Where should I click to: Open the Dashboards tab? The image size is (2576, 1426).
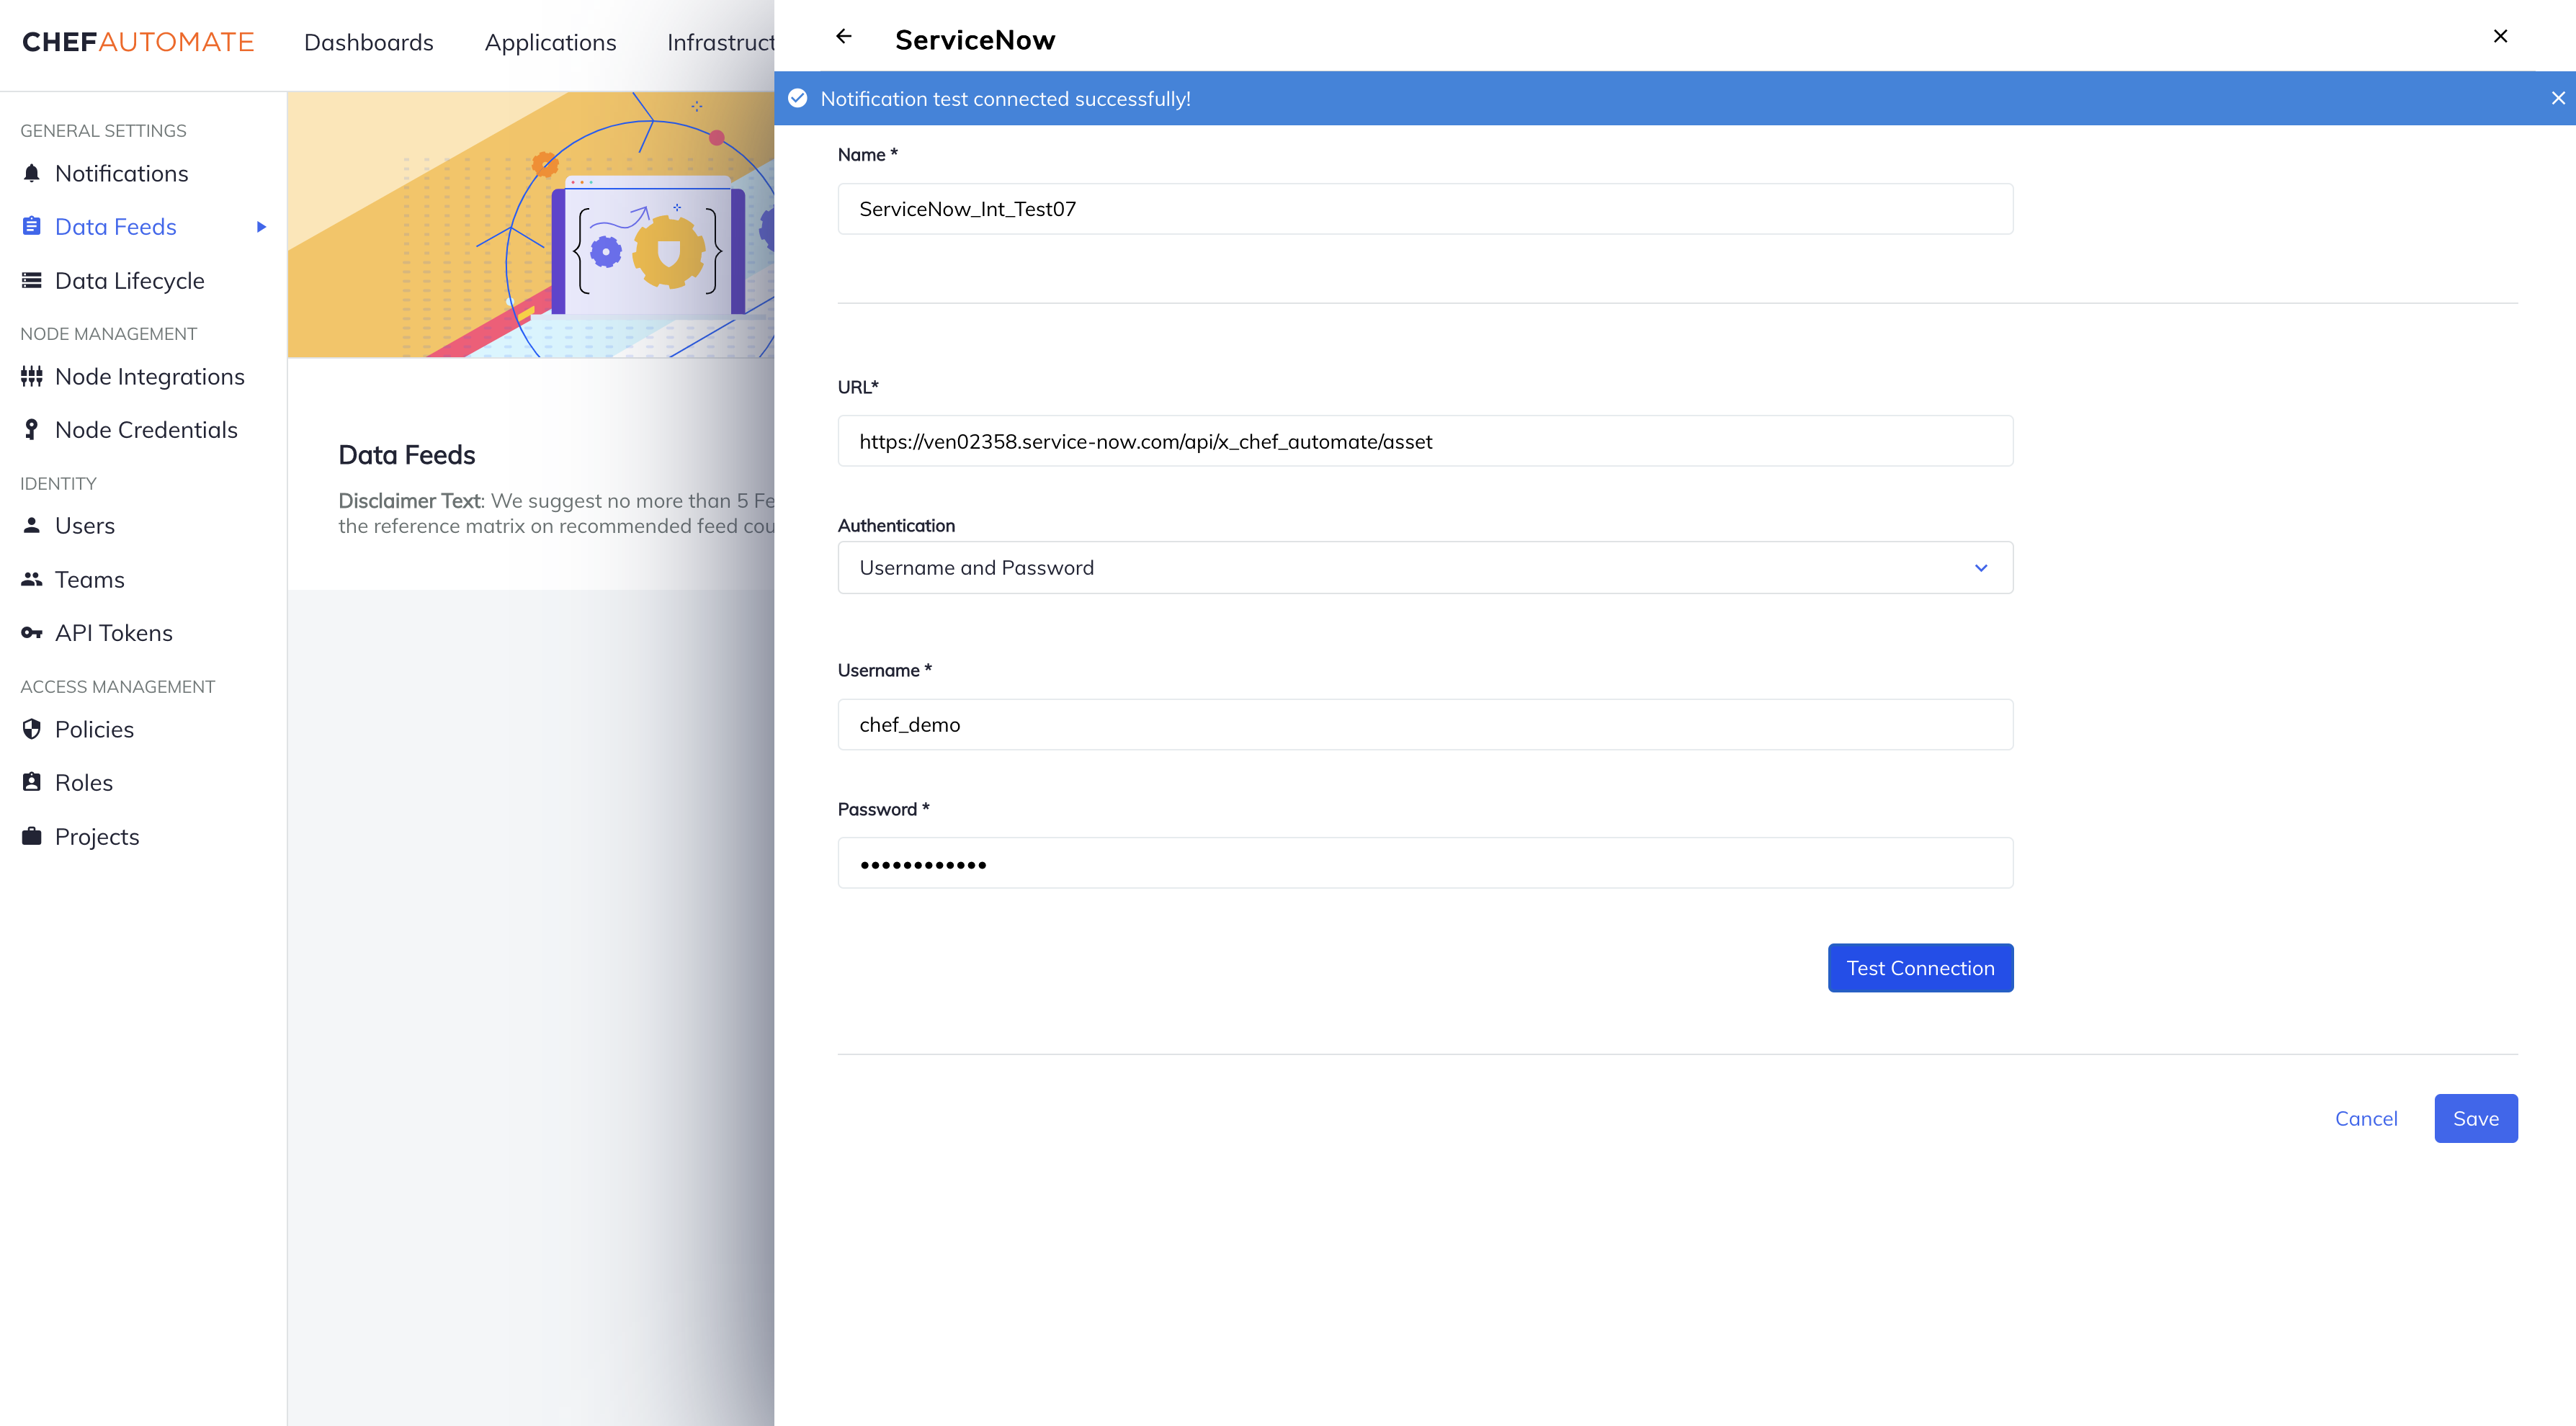point(369,42)
